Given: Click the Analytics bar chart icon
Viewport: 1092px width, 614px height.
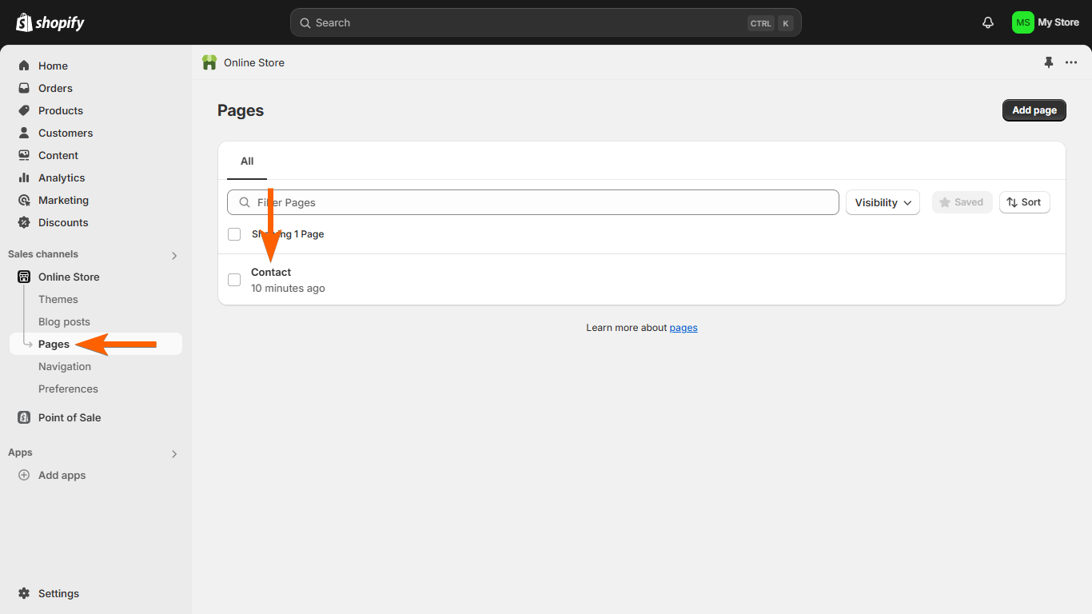Looking at the screenshot, I should coord(24,177).
